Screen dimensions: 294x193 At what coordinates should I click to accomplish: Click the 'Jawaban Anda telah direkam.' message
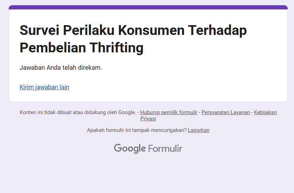[x=61, y=68]
